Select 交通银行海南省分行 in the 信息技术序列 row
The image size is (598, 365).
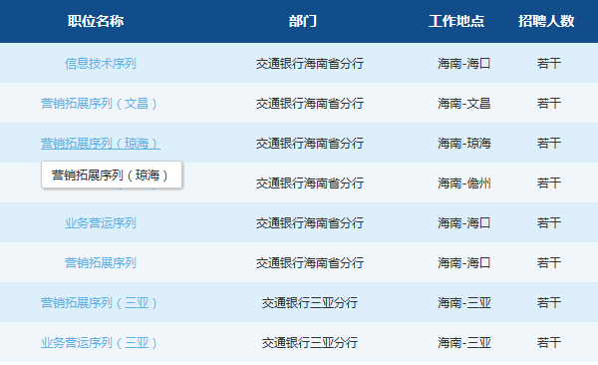(310, 64)
